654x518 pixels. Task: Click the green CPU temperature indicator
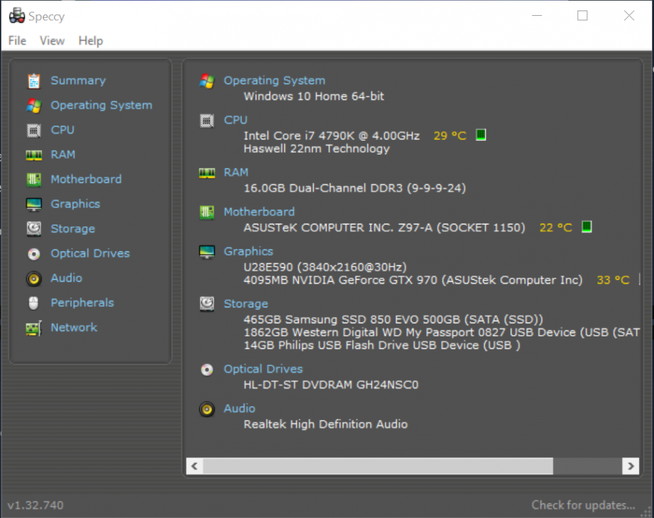[480, 135]
